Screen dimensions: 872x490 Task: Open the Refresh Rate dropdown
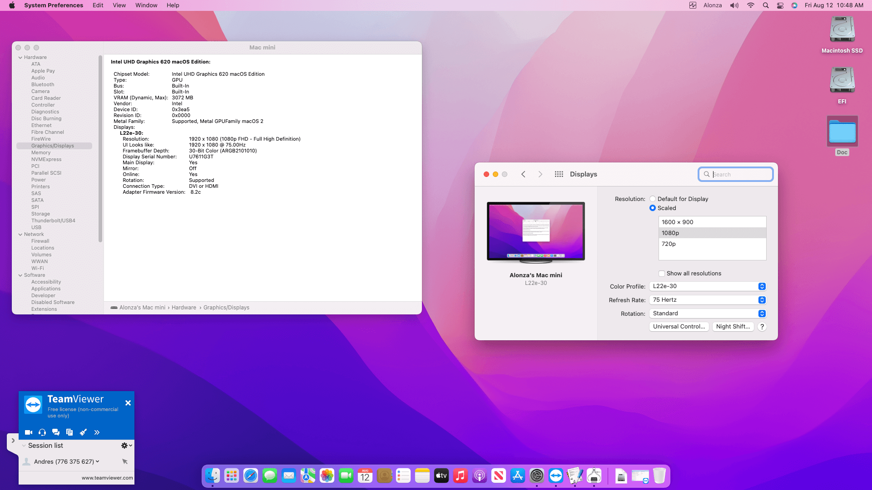708,300
